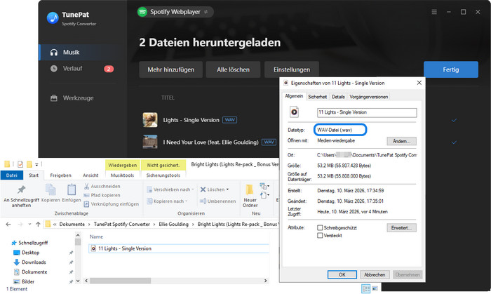491x294 pixels.
Task: Click Pfad kopieren in the ribbon
Action: (x=102, y=195)
